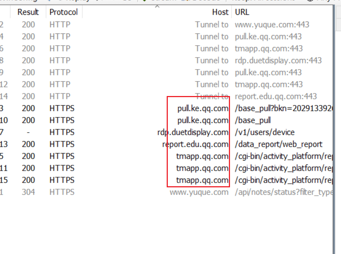Select tmapp.qq.com host in session 11
The width and height of the screenshot is (341, 254).
(202, 168)
